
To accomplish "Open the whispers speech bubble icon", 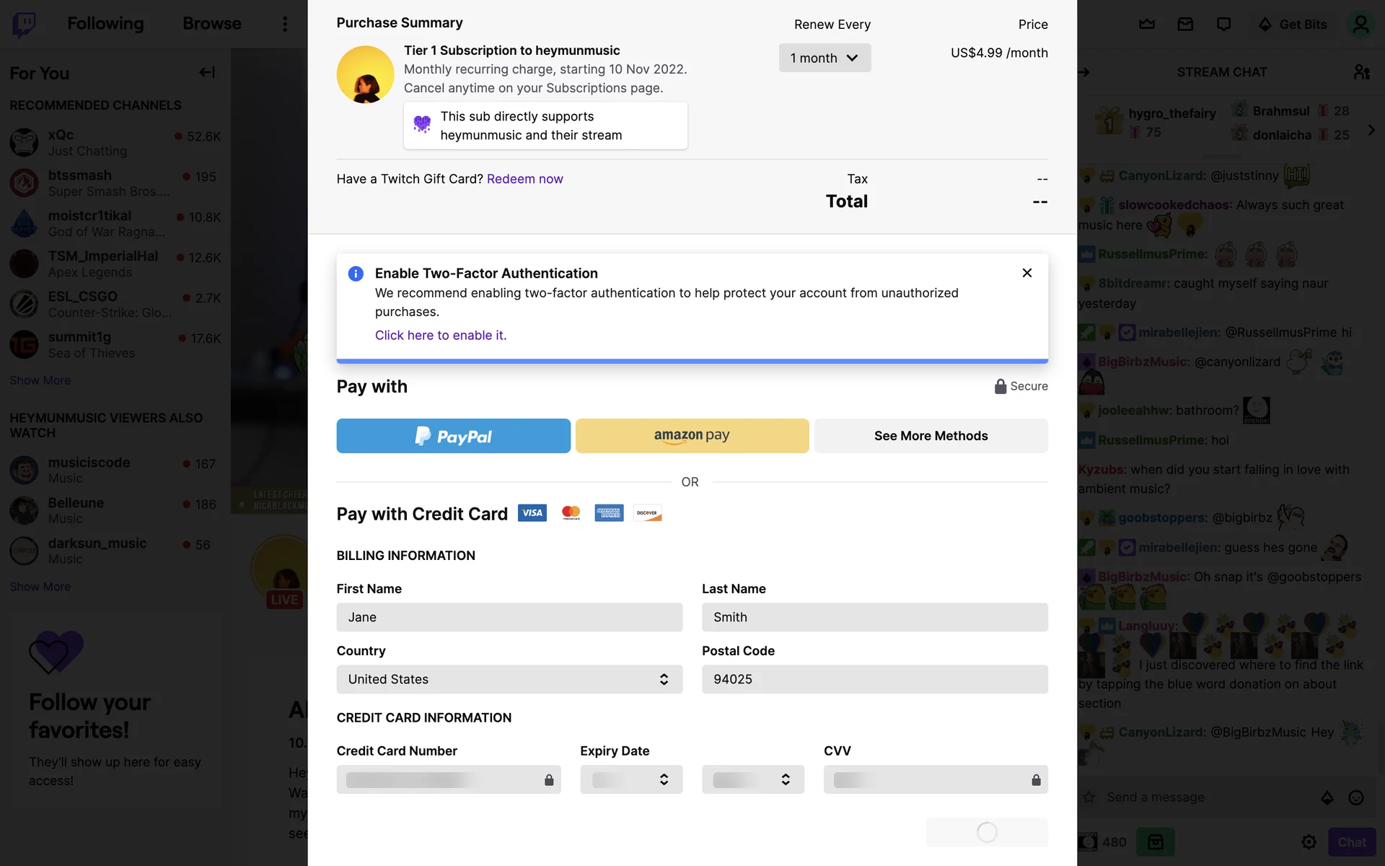I will tap(1223, 24).
